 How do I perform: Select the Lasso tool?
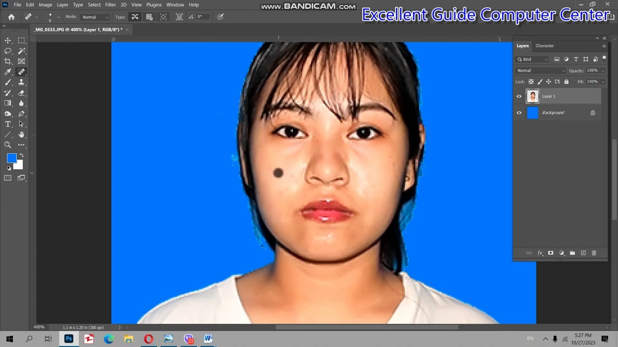8,51
